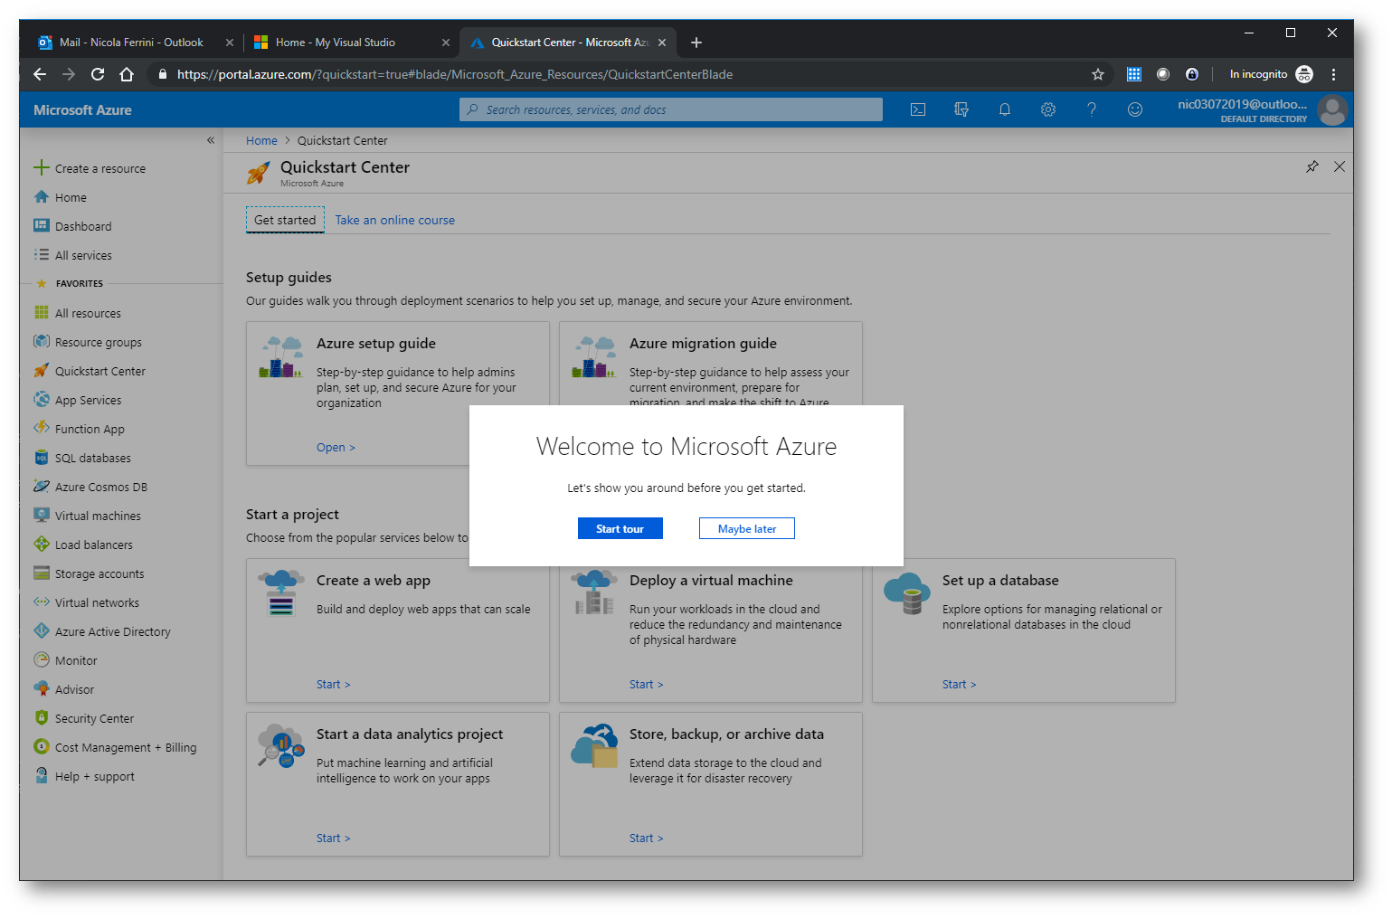Screen dimensions: 1392x919
Task: Open a new browser tab
Action: click(x=696, y=43)
